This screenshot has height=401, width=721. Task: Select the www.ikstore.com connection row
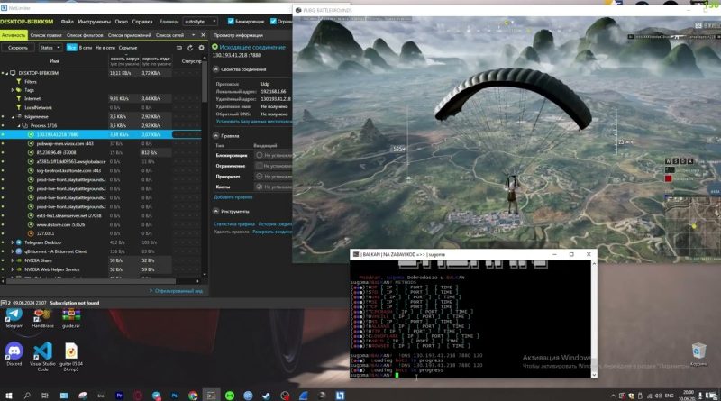pos(101,224)
